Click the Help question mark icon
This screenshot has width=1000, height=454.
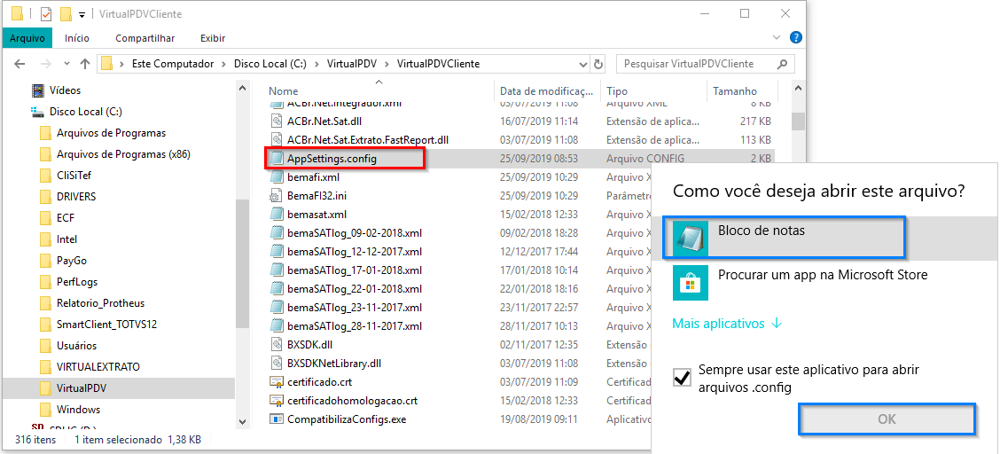point(795,37)
